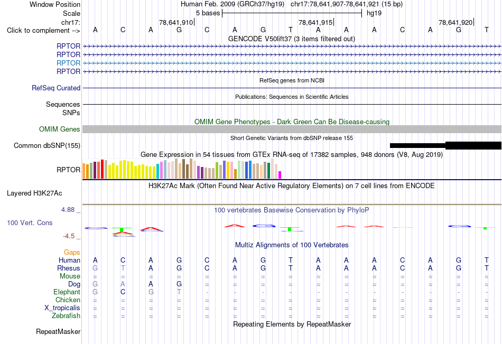Open the RefSeq Curated track label

pos(55,88)
